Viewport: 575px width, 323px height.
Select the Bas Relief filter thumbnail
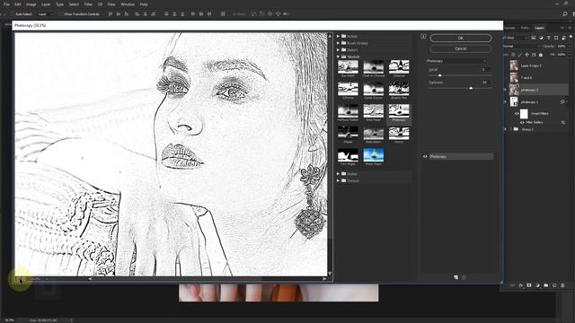(x=348, y=66)
